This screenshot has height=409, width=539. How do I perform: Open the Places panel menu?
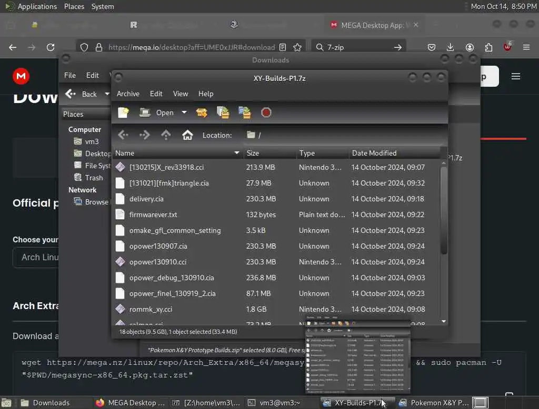[74, 6]
